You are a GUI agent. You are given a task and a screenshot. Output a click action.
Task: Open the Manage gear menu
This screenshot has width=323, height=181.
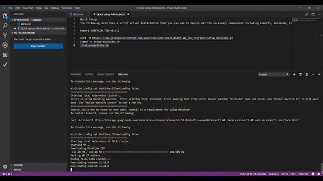tap(5, 166)
